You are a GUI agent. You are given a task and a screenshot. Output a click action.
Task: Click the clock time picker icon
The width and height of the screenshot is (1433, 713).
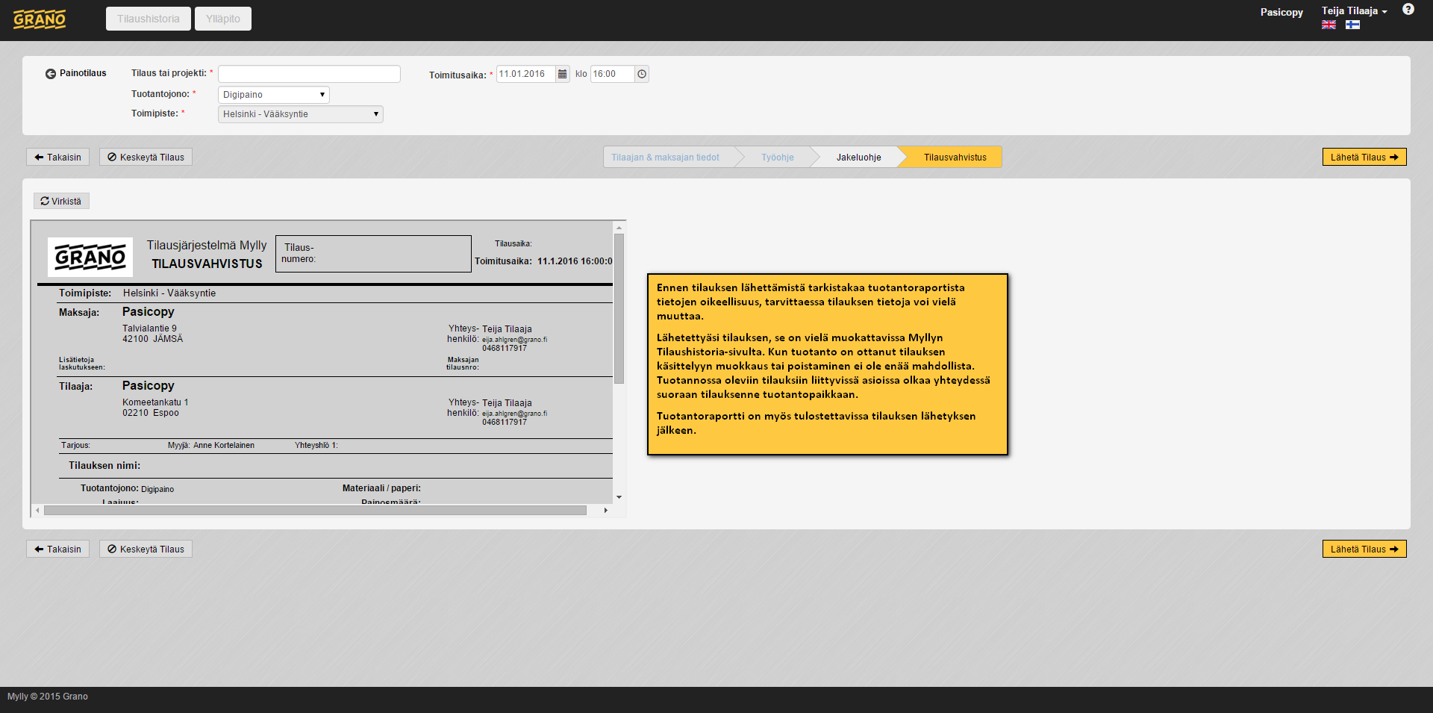(x=642, y=74)
